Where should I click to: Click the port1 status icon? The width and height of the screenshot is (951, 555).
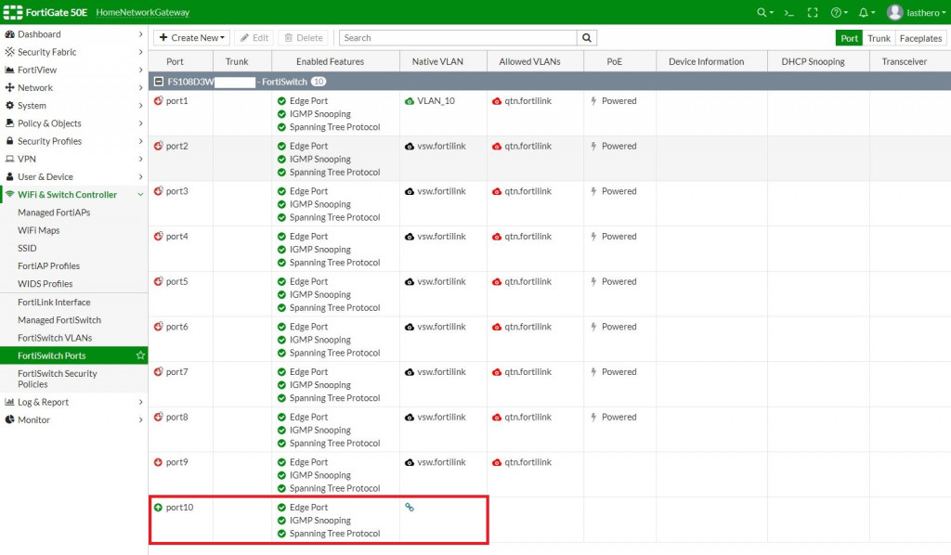158,100
